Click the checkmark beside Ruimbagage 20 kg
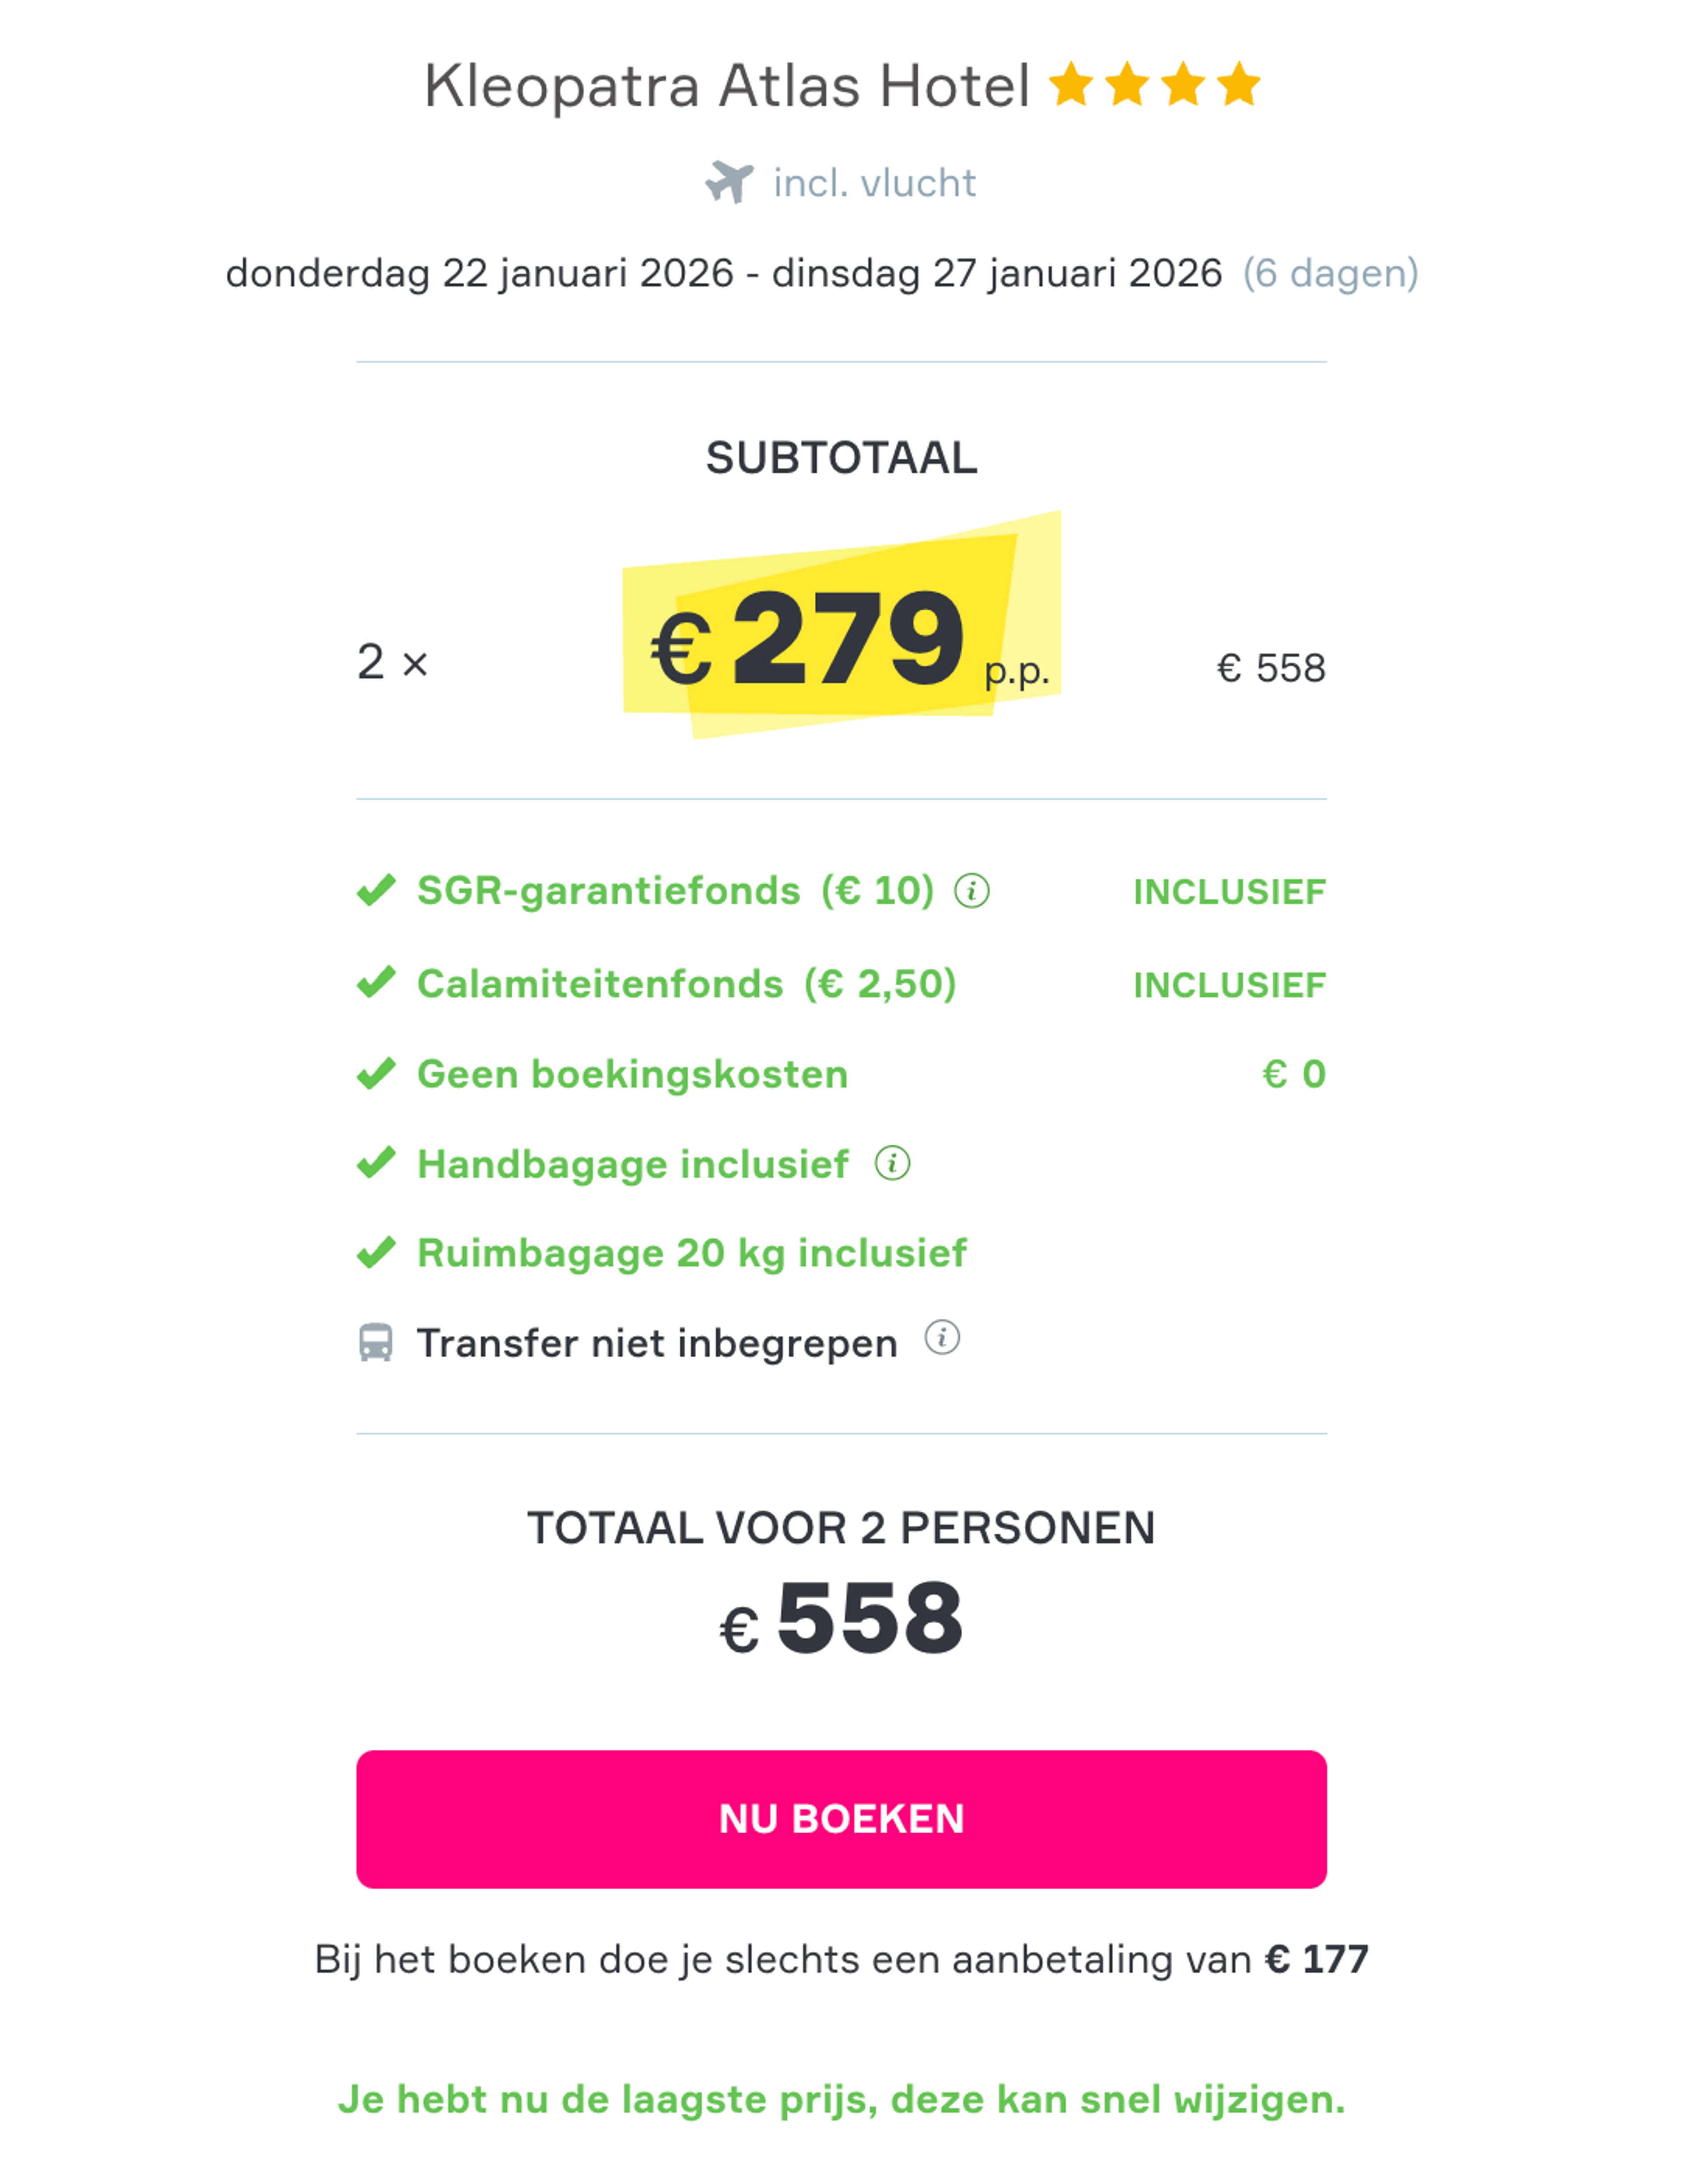 click(378, 1251)
